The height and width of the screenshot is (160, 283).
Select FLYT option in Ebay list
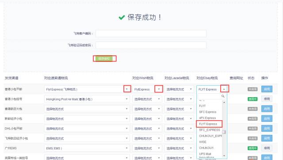pos(203,106)
